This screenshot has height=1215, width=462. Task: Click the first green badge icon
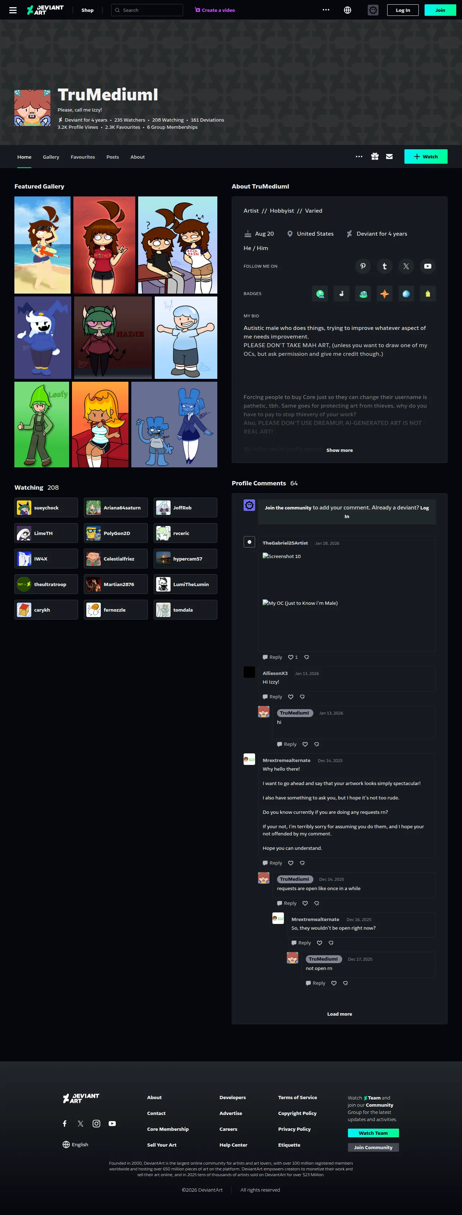[320, 293]
